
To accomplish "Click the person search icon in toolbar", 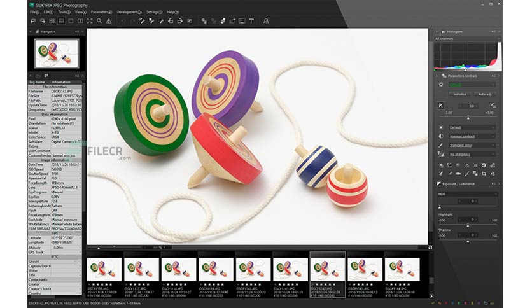I will [x=266, y=21].
